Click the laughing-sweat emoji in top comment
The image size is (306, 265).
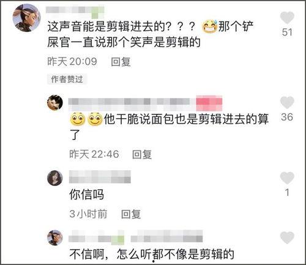(x=209, y=26)
